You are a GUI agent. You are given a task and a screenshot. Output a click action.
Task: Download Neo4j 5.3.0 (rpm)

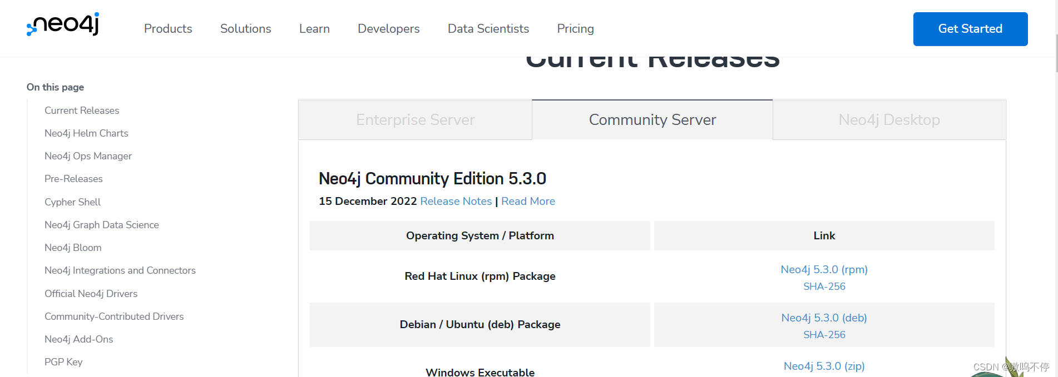824,269
